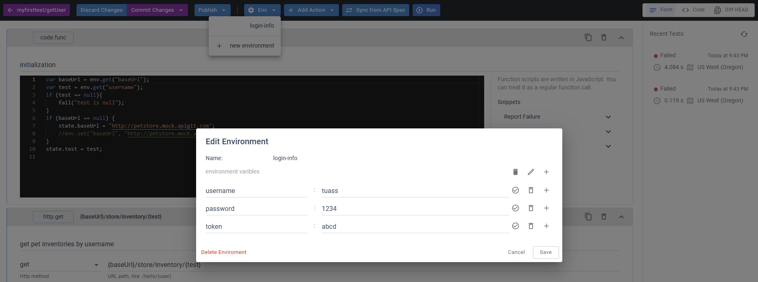Confirm the username variable checkmark
Image resolution: width=758 pixels, height=282 pixels.
tap(516, 190)
